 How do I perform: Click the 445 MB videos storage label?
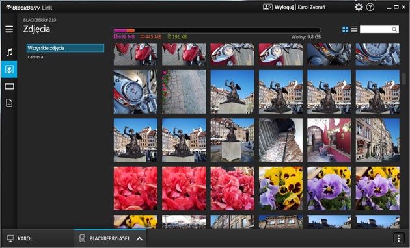(x=151, y=37)
